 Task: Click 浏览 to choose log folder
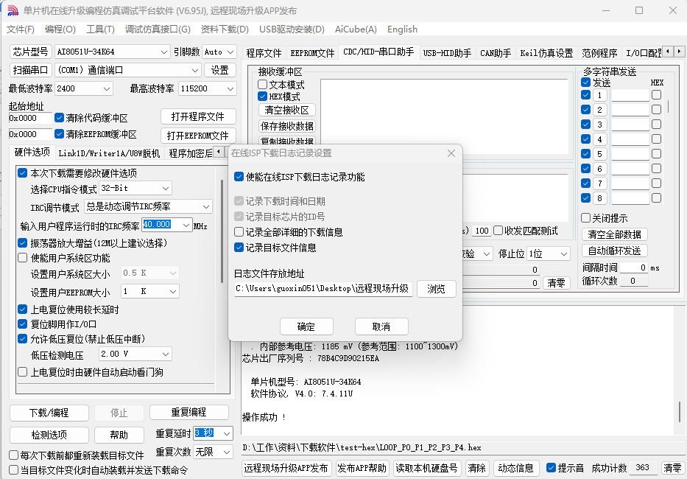pos(436,289)
